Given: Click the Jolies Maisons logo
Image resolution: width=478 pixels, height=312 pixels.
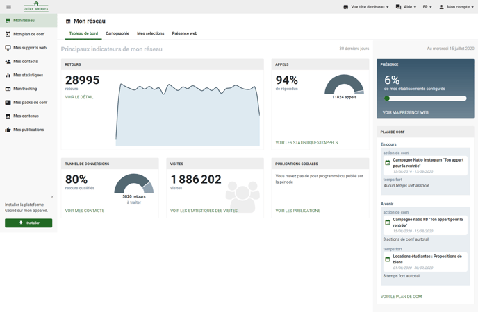Looking at the screenshot, I should point(36,6).
